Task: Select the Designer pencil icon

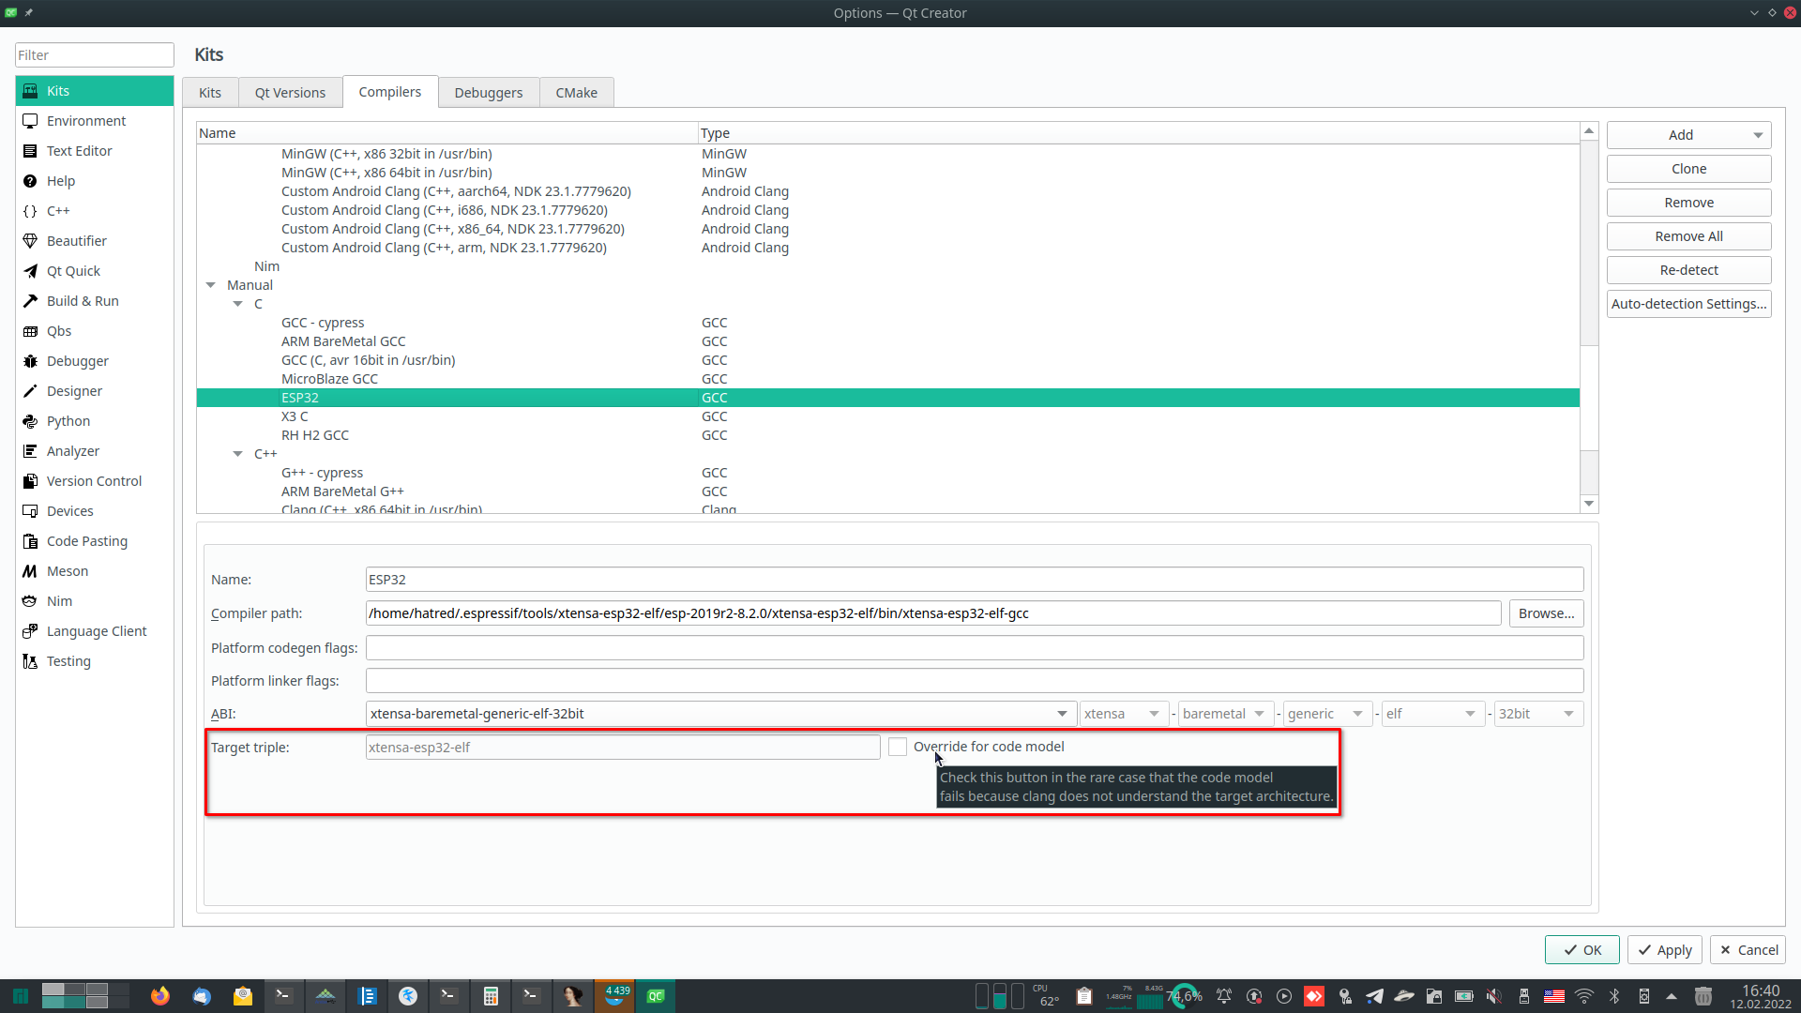Action: click(30, 391)
